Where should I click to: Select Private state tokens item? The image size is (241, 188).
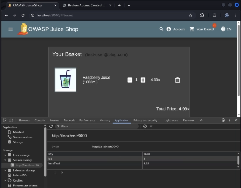point(25,185)
